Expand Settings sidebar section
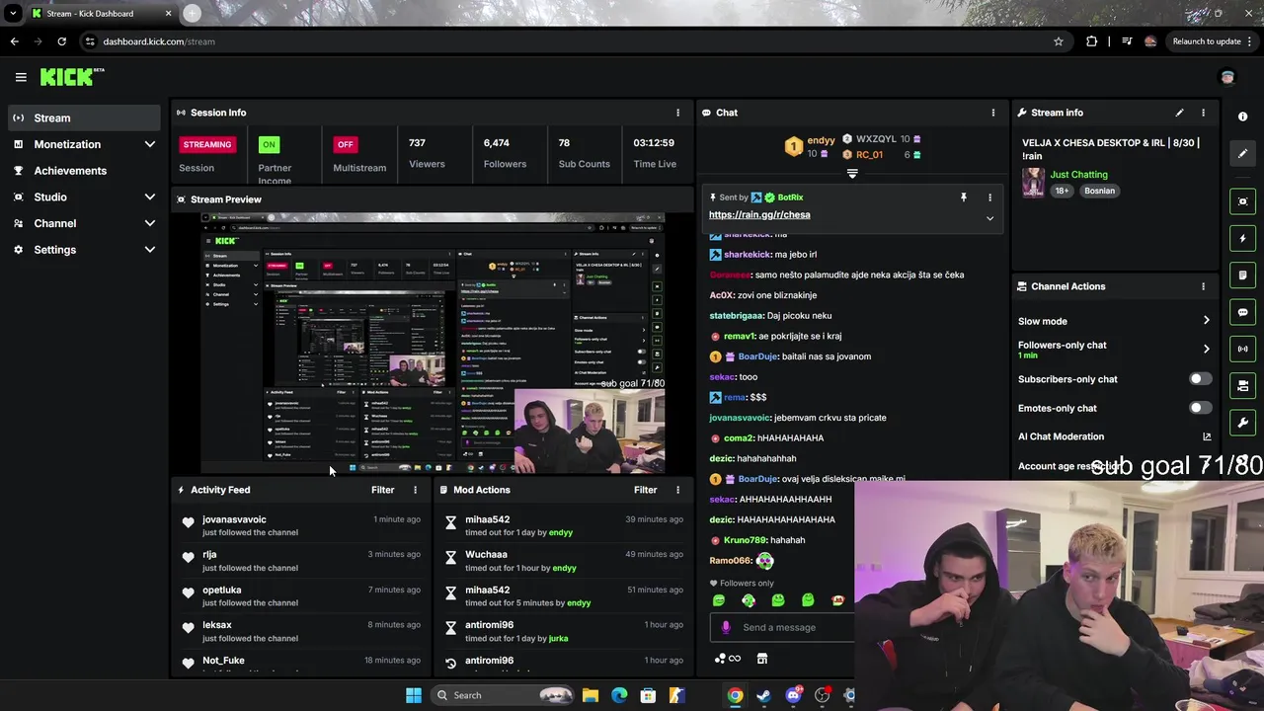Viewport: 1264px width, 711px height. [x=149, y=250]
